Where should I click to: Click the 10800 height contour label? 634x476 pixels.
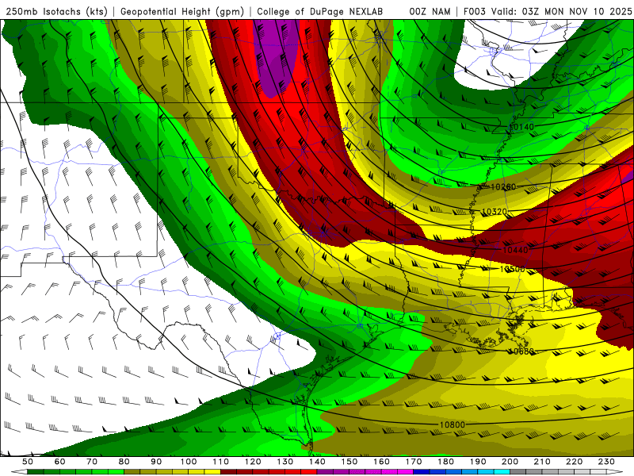point(452,424)
